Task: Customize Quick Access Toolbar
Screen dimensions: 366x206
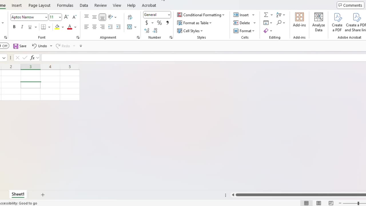Action: [x=81, y=46]
